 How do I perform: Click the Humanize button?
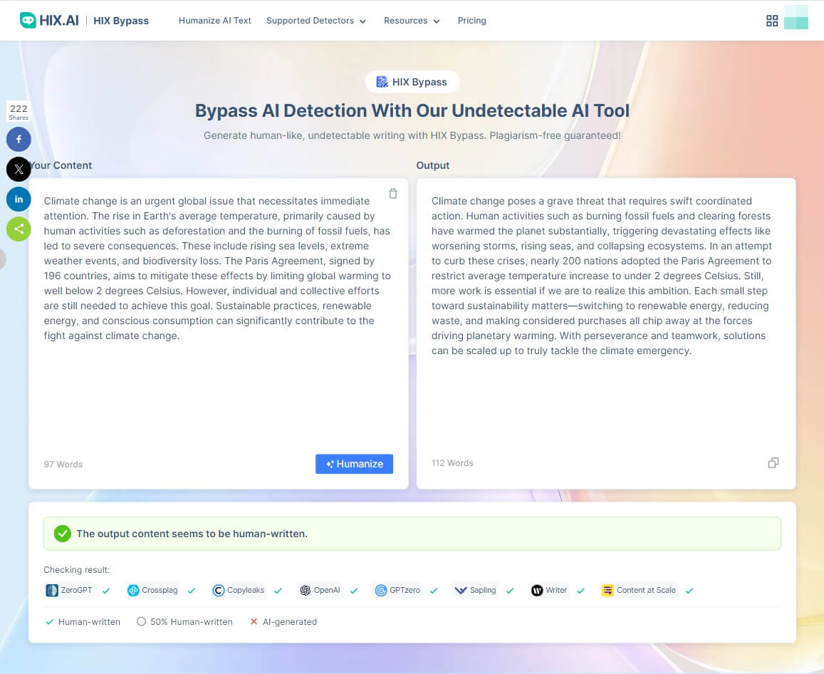[x=354, y=464]
